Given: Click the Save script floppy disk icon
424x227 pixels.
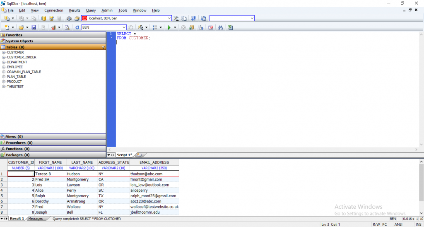Looking at the screenshot, I should [34, 27].
